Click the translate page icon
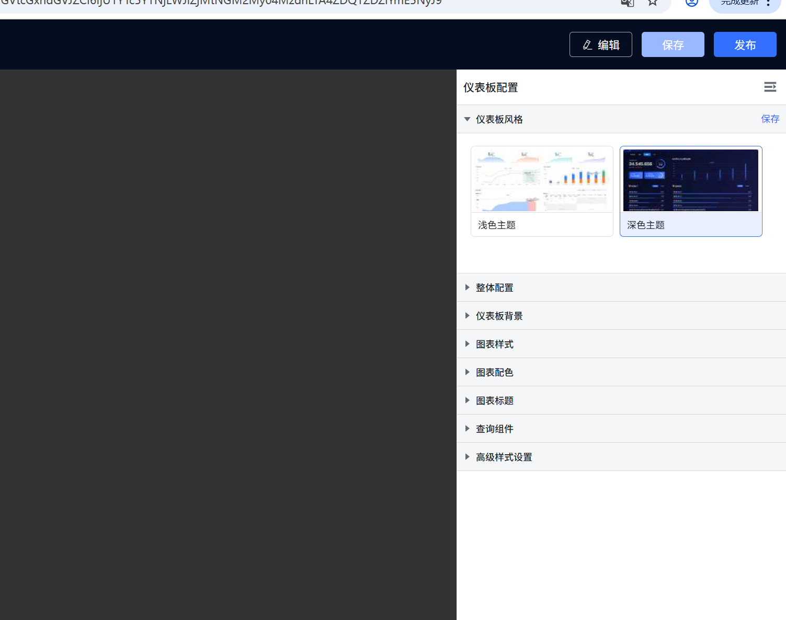The image size is (786, 620). point(627,3)
